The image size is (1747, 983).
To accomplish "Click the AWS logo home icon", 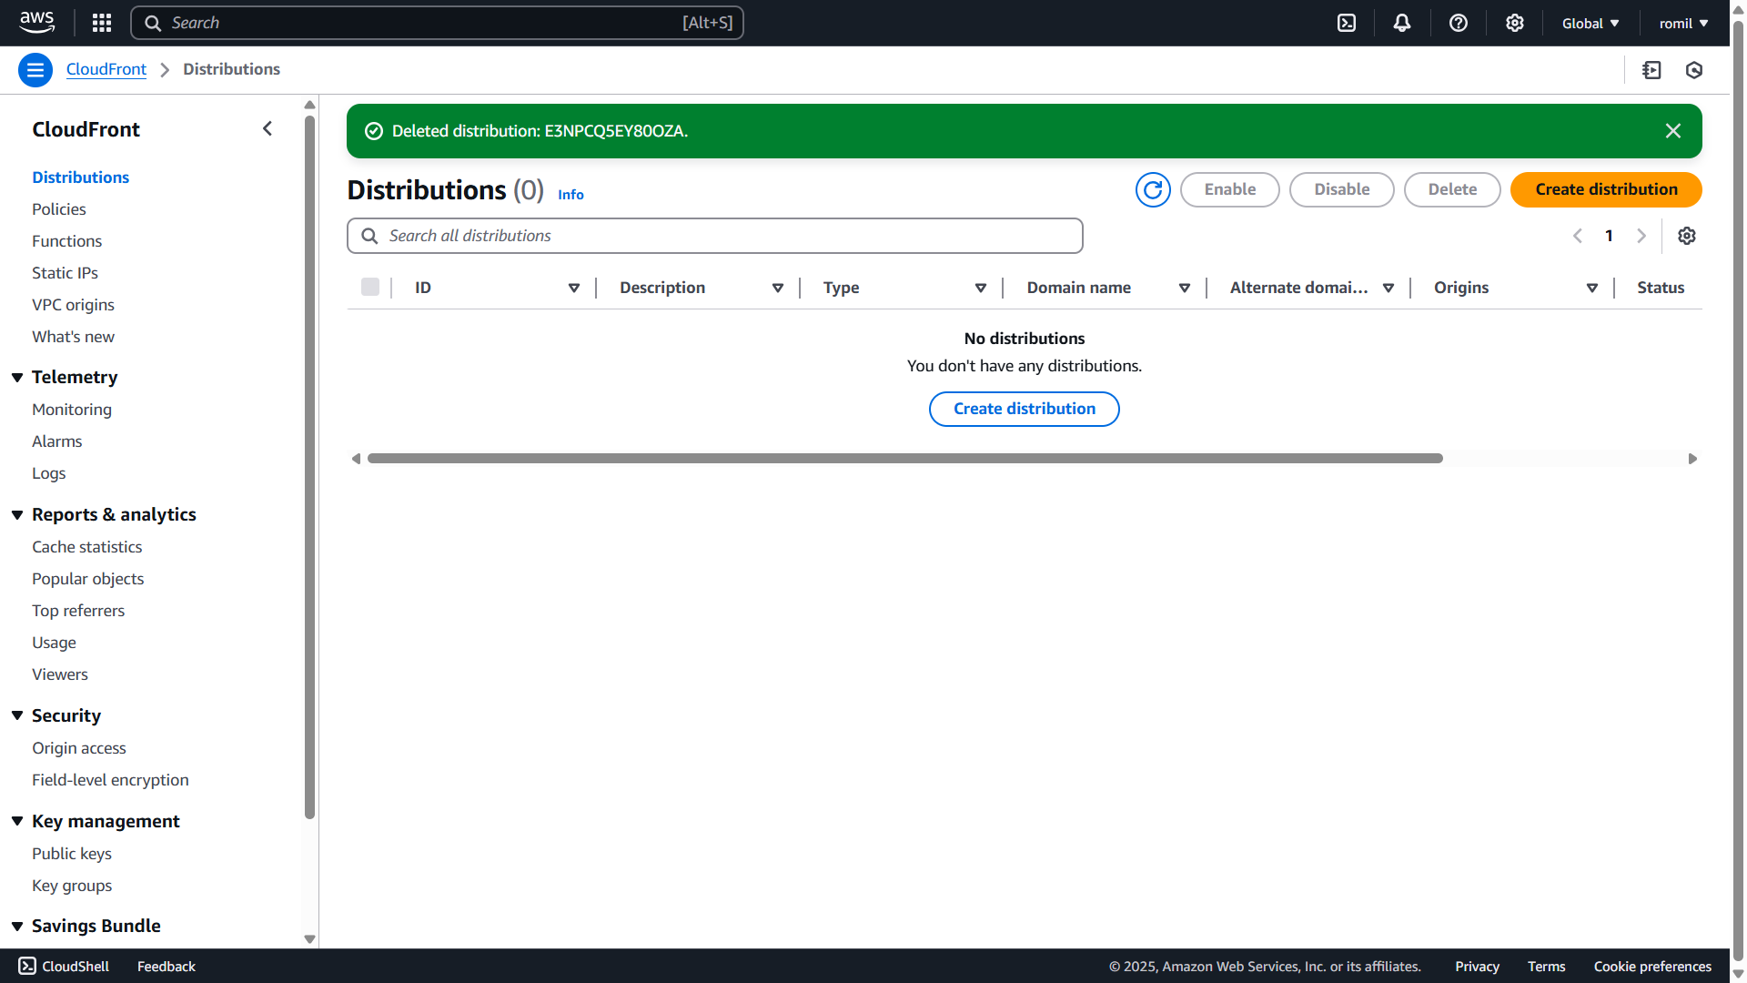I will 36,23.
